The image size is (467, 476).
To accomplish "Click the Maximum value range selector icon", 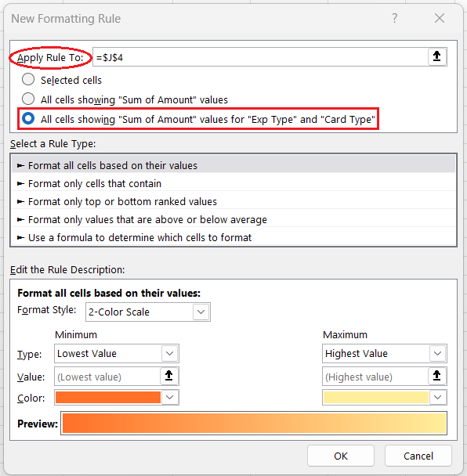I will point(437,376).
